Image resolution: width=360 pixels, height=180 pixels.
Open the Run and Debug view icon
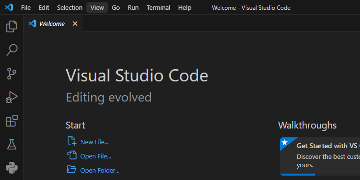[11, 97]
